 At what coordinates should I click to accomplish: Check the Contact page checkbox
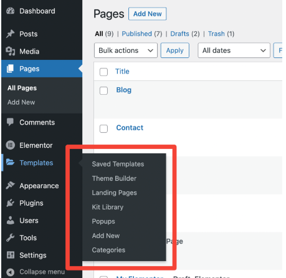point(103,128)
